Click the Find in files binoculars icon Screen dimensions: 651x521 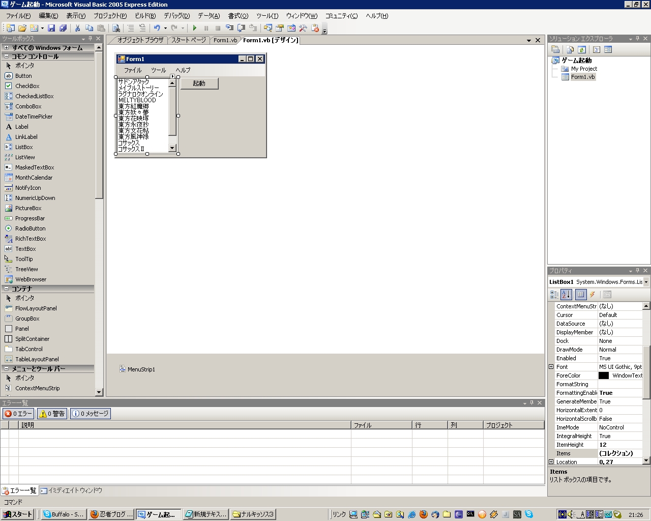coord(116,28)
